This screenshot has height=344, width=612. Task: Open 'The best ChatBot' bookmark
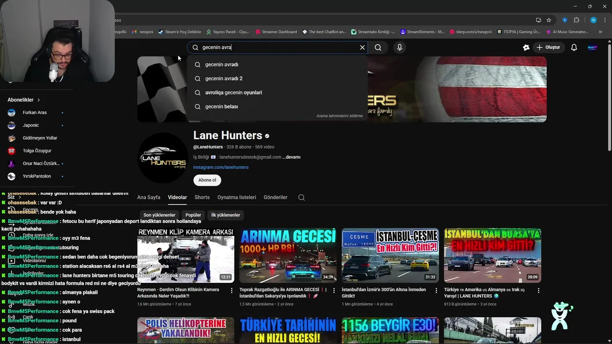coord(324,32)
